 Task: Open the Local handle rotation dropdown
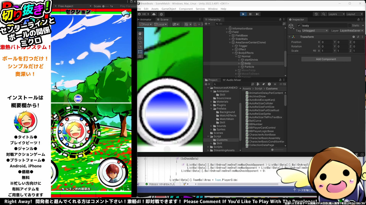(161, 24)
